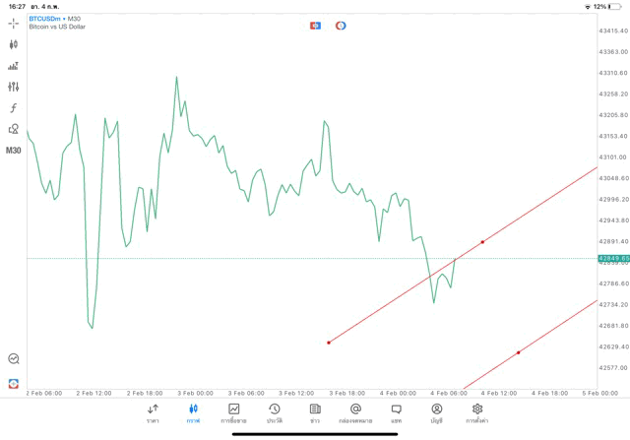Open the account (บัญชี) tab
Image resolution: width=630 pixels, height=440 pixels.
click(436, 412)
